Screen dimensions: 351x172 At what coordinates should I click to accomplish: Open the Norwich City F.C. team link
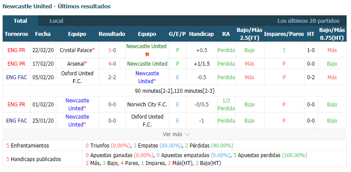click(x=147, y=104)
